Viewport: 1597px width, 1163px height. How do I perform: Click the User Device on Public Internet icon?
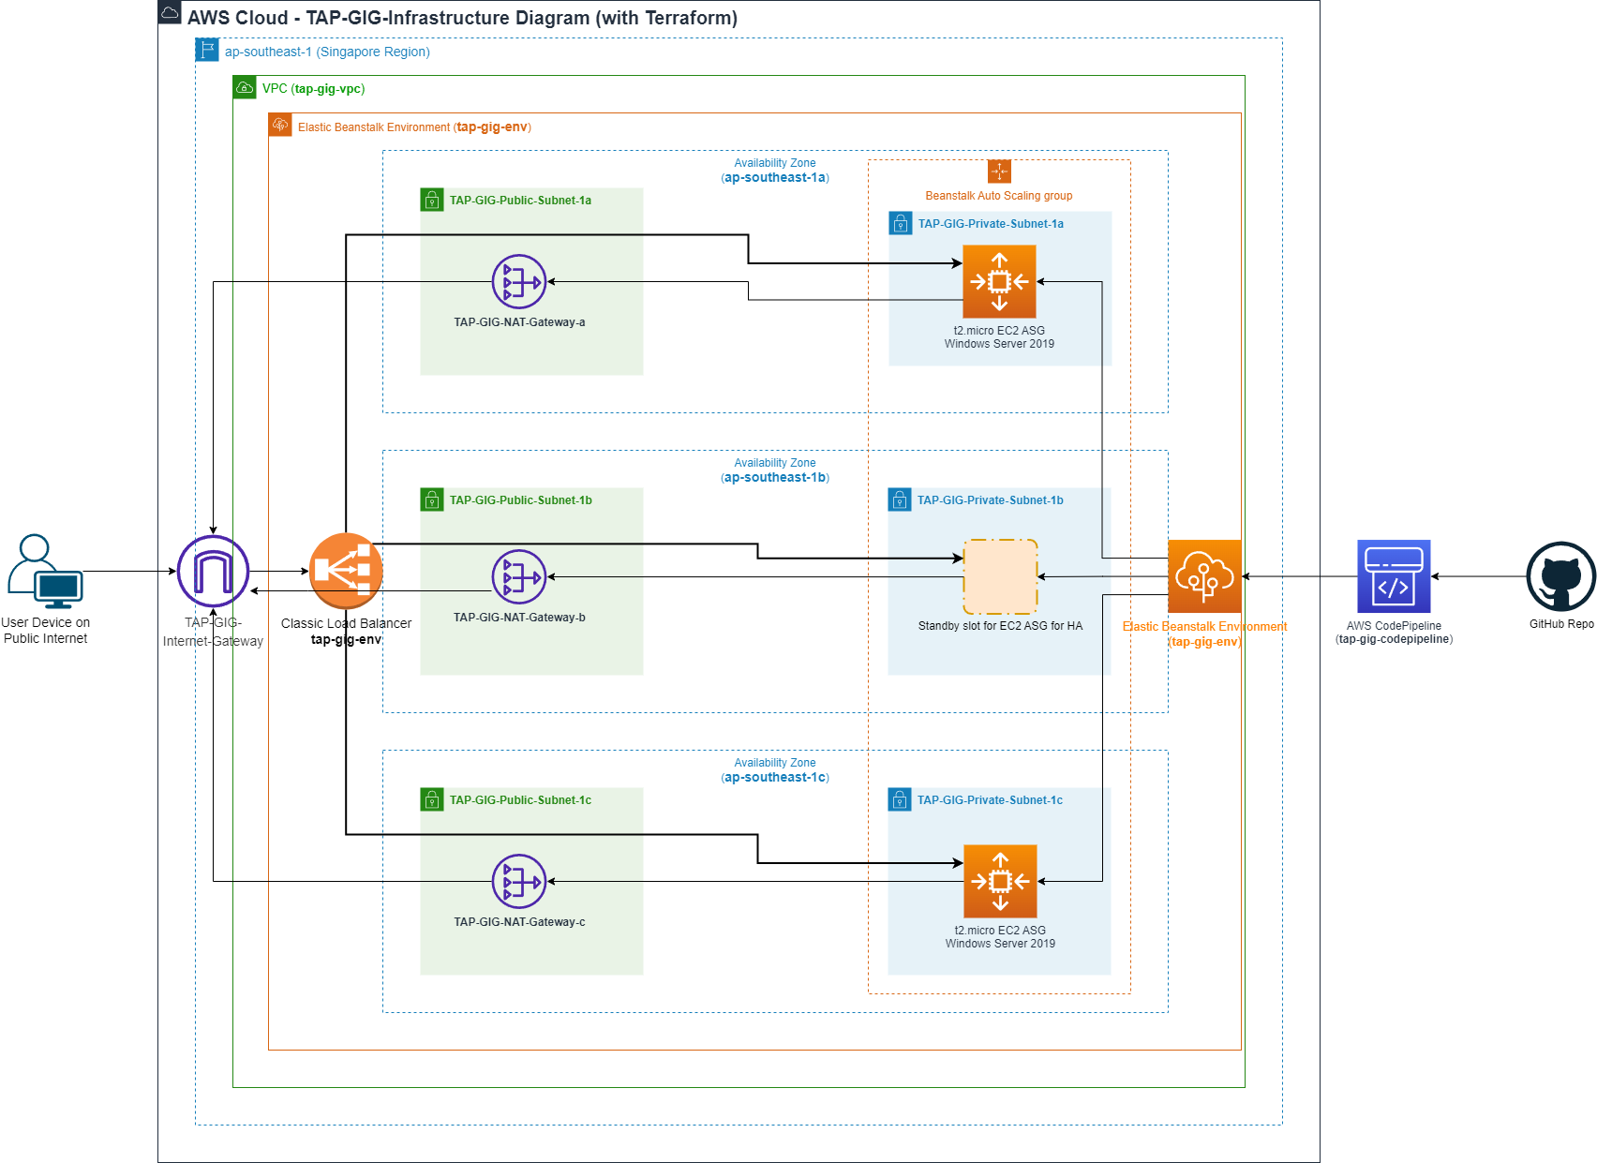[44, 572]
